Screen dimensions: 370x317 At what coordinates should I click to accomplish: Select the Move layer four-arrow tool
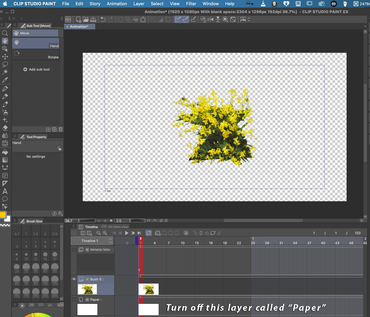pyautogui.click(x=5, y=57)
